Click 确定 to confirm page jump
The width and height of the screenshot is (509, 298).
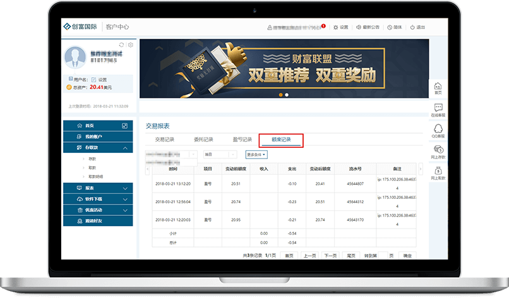[407, 256]
